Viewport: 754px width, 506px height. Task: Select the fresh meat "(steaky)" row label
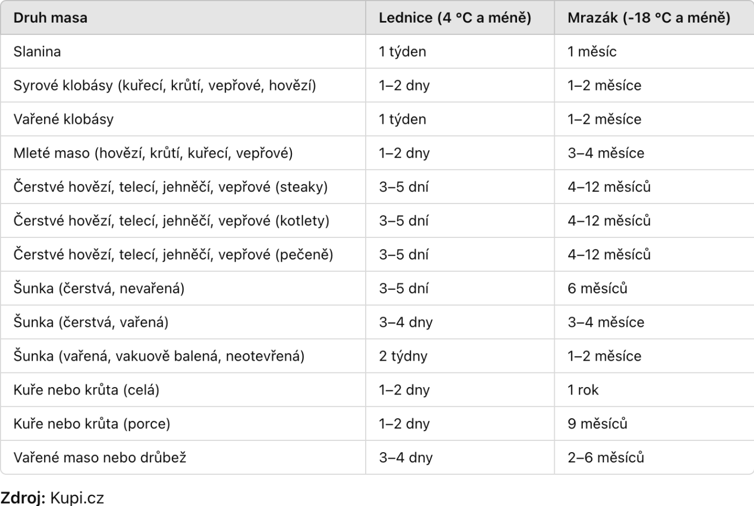[170, 187]
